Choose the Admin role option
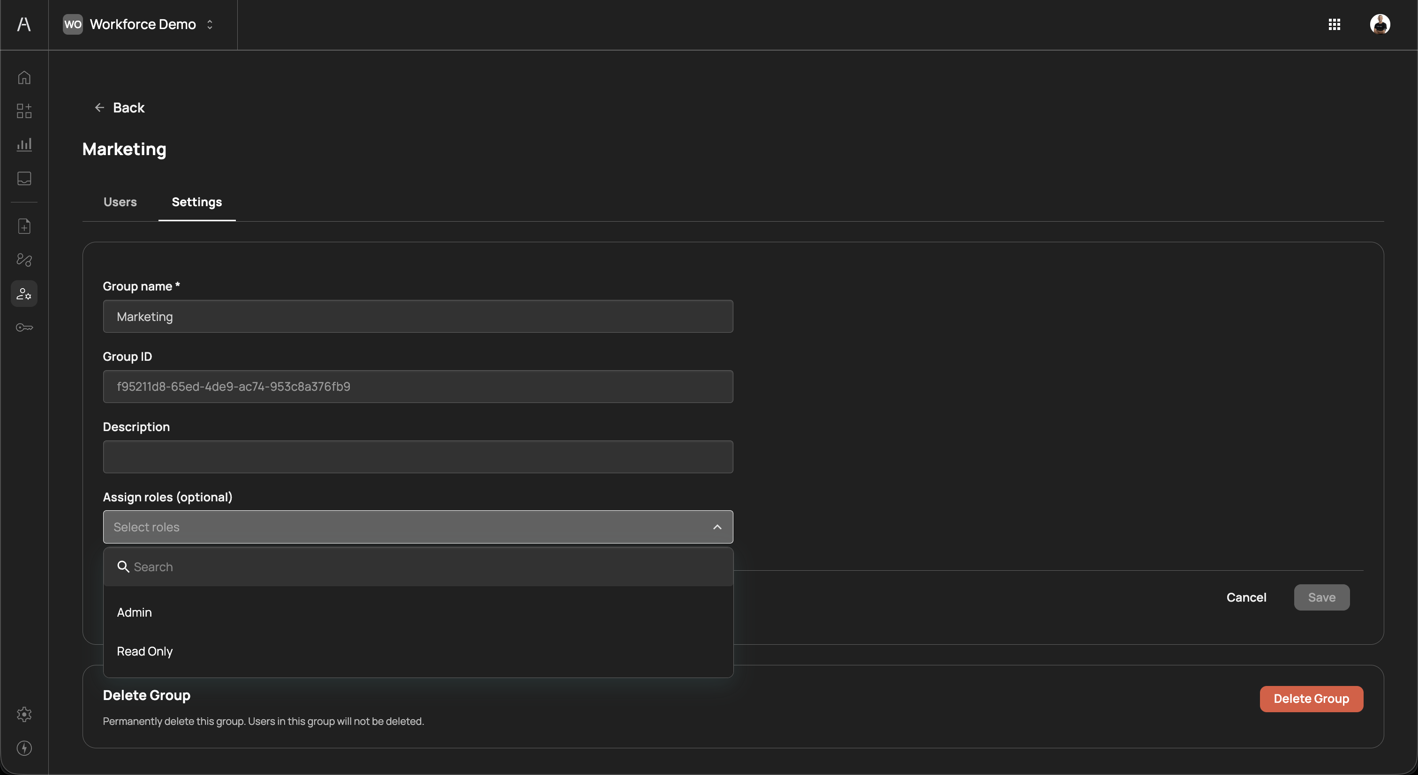The height and width of the screenshot is (775, 1418). point(134,612)
